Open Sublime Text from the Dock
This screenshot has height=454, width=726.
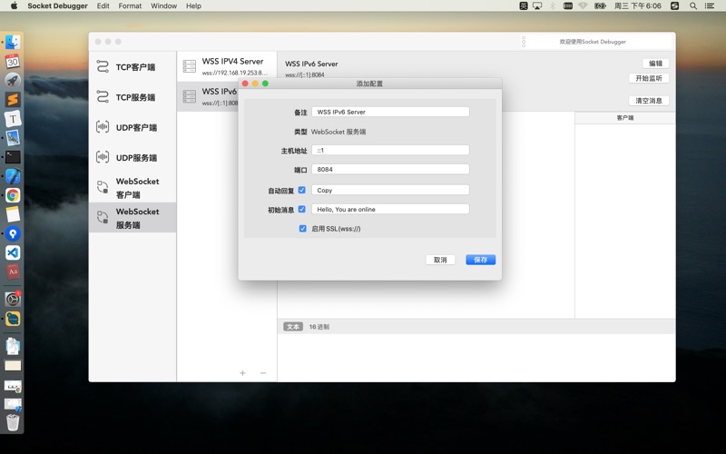coord(13,99)
